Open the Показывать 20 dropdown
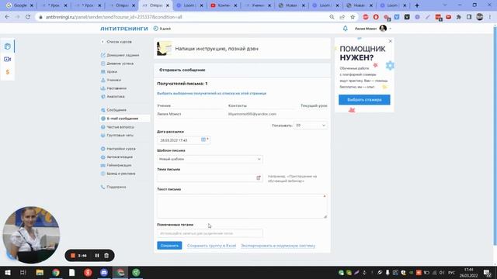This screenshot has height=279, width=497. (311, 126)
